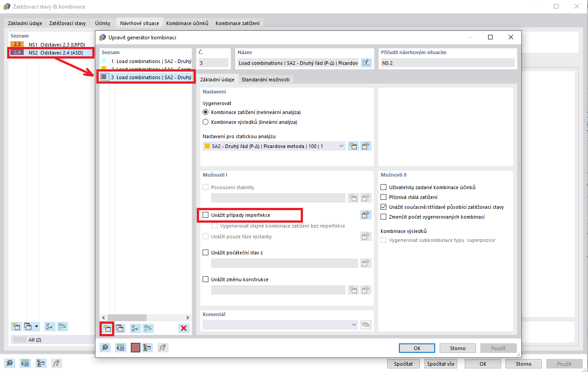Edit construction phases settings icon
Viewport: 588px width, 372px height.
click(366, 237)
